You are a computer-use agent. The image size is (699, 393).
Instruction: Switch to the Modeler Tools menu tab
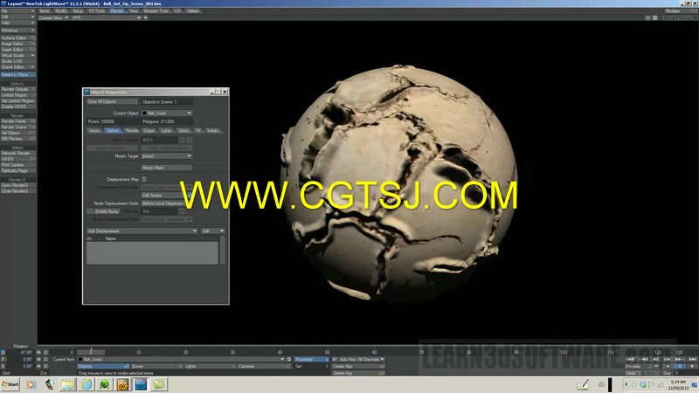156,10
